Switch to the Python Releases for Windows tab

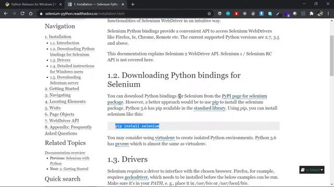click(32, 4)
